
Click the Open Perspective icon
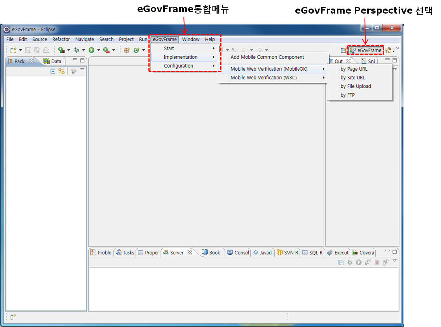coord(343,50)
